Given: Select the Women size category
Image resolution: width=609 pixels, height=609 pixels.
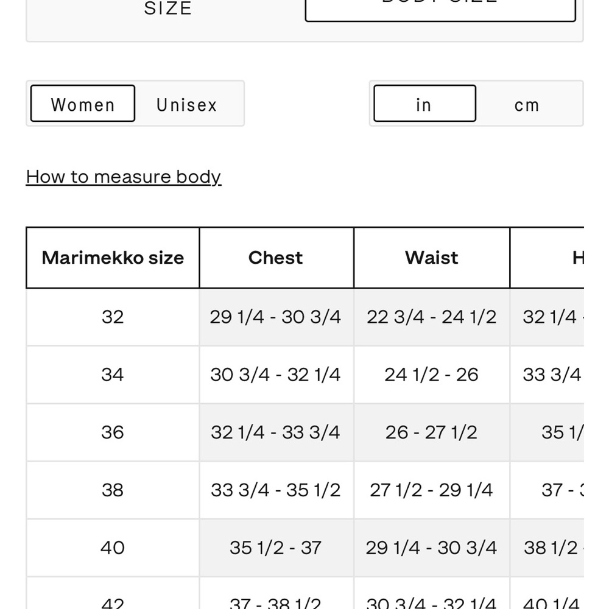Looking at the screenshot, I should click(83, 104).
